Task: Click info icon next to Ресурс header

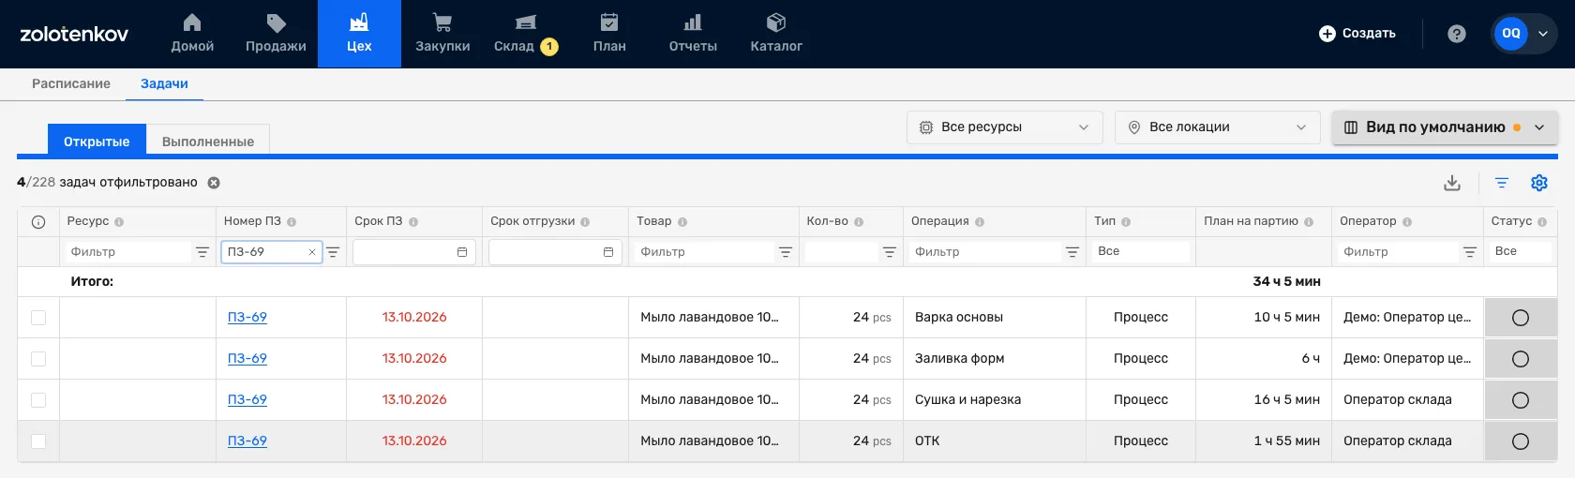Action: point(119,222)
